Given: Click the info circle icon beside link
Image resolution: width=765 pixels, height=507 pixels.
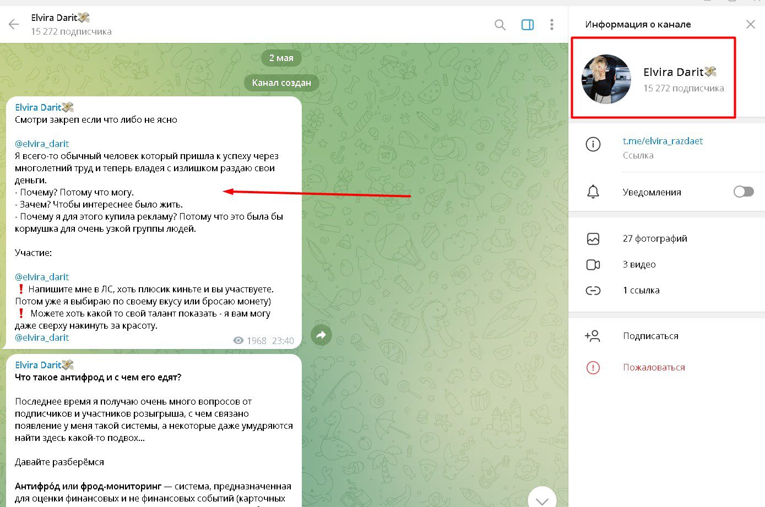Looking at the screenshot, I should (x=593, y=144).
